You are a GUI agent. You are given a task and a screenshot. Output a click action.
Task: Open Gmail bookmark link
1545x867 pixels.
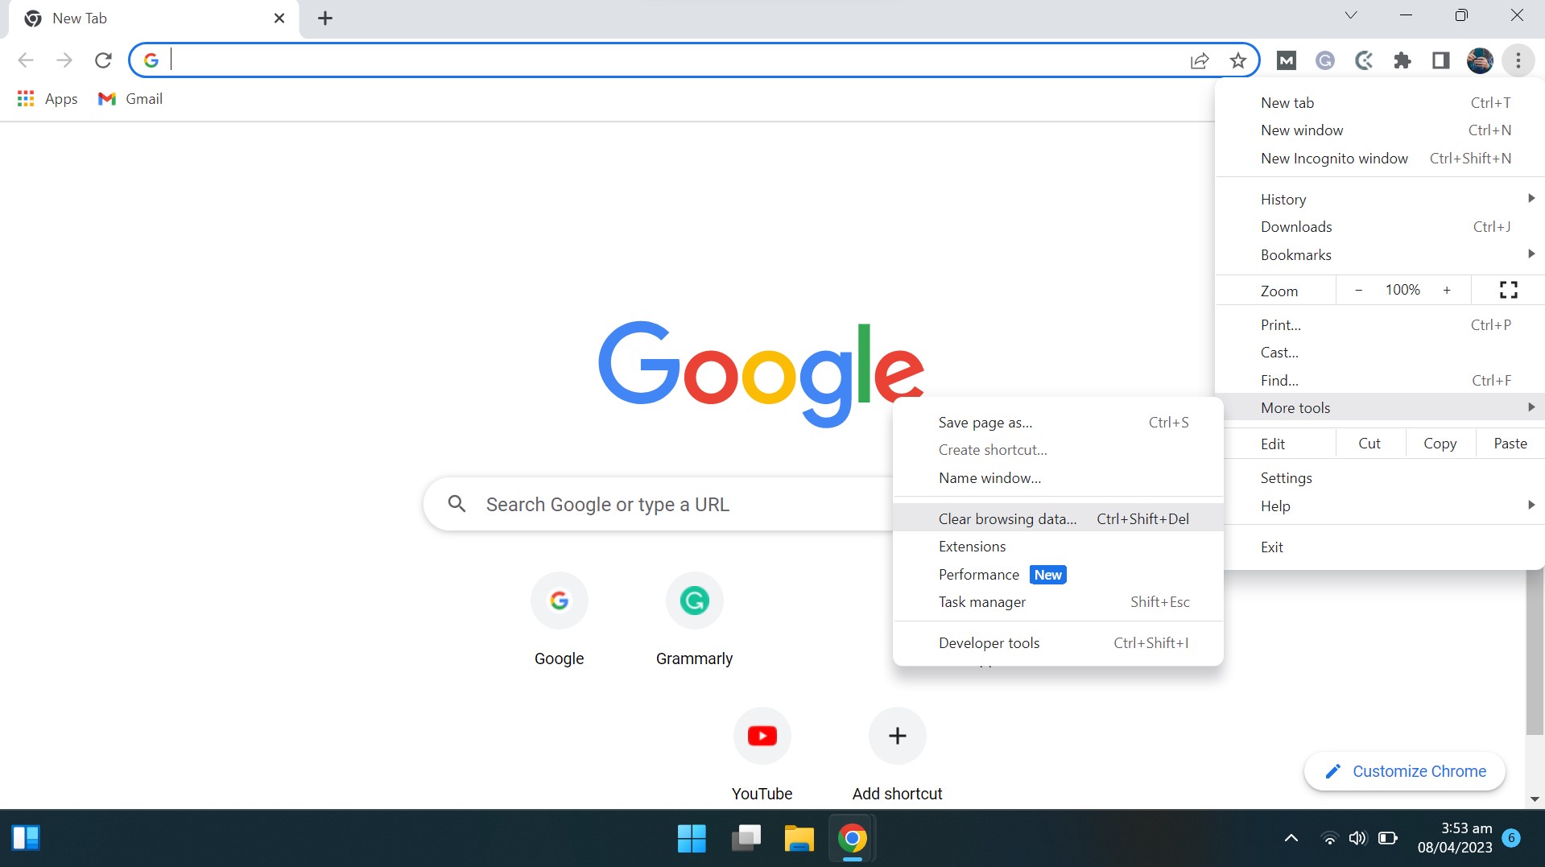[130, 99]
